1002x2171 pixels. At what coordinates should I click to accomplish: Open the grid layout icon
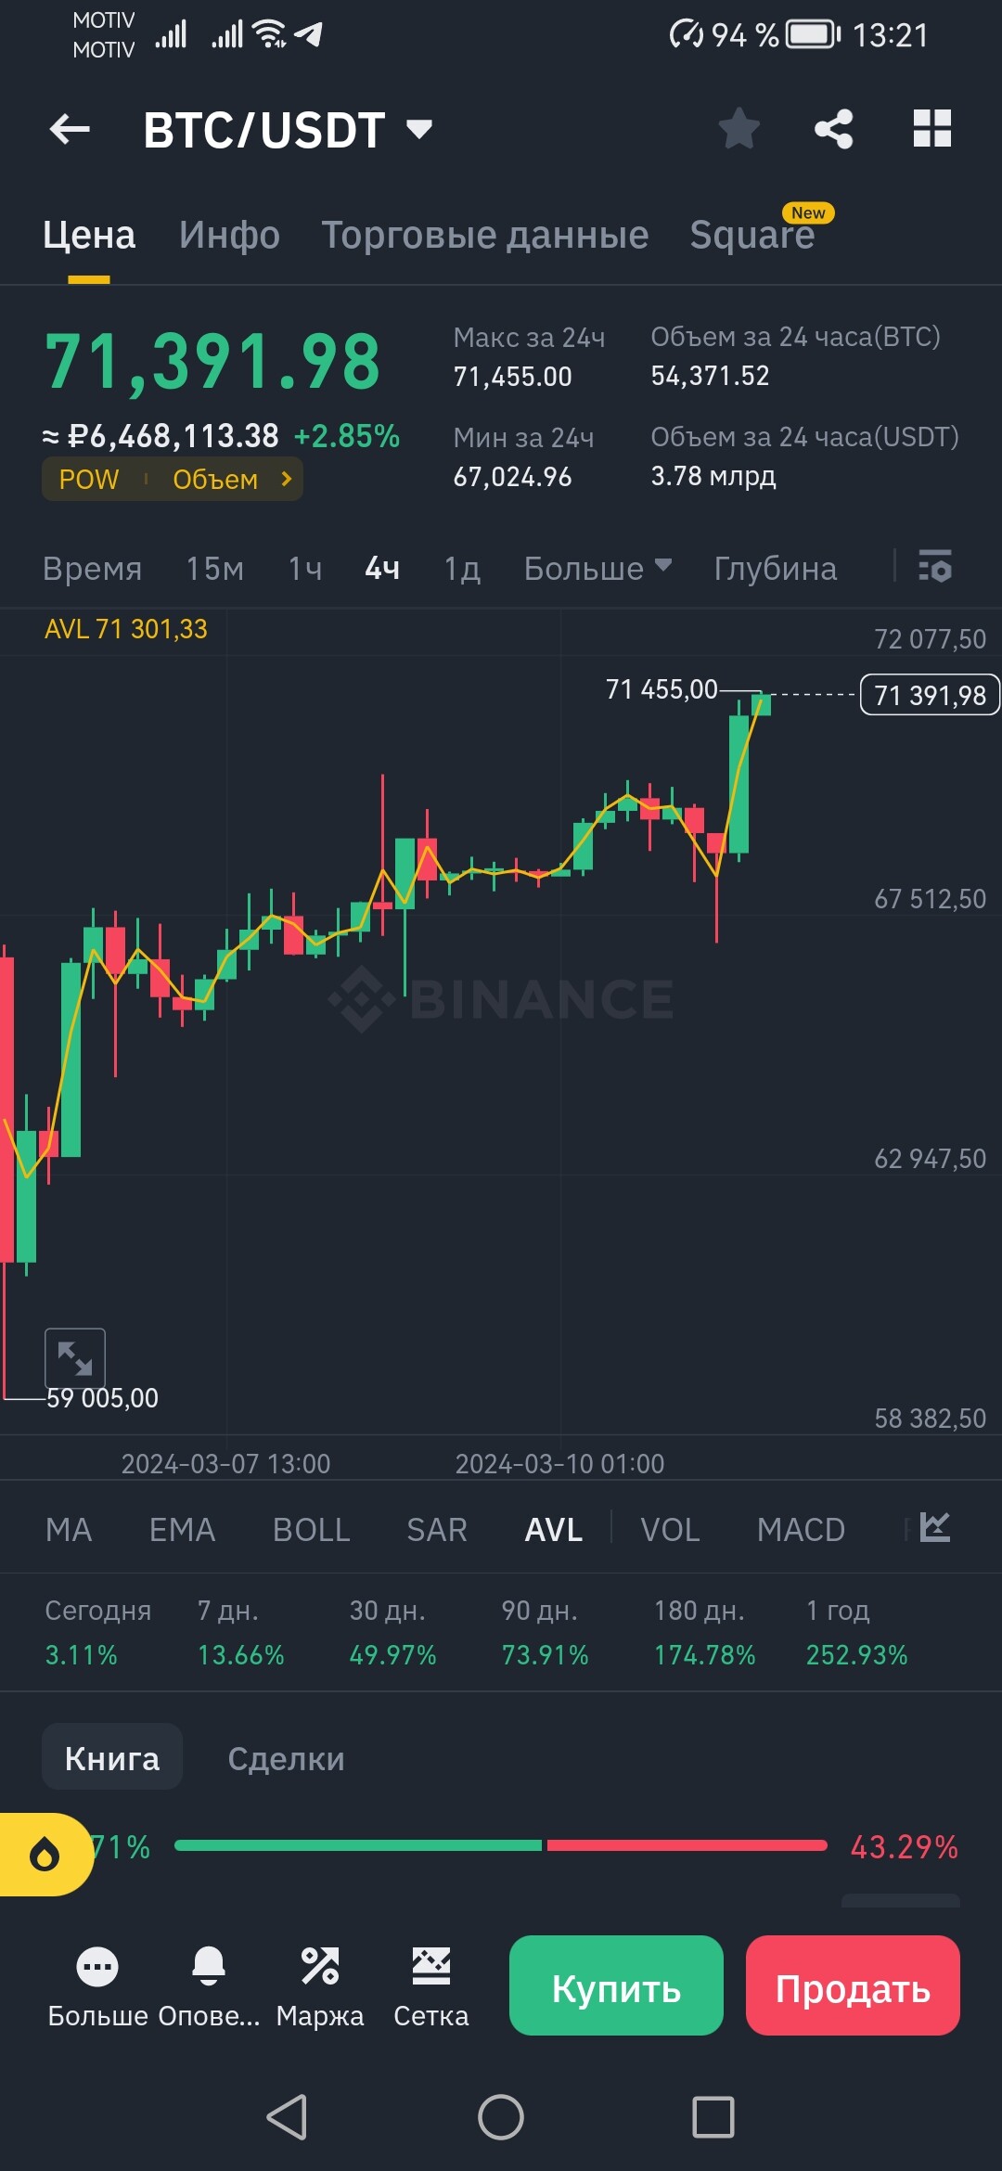point(932,128)
